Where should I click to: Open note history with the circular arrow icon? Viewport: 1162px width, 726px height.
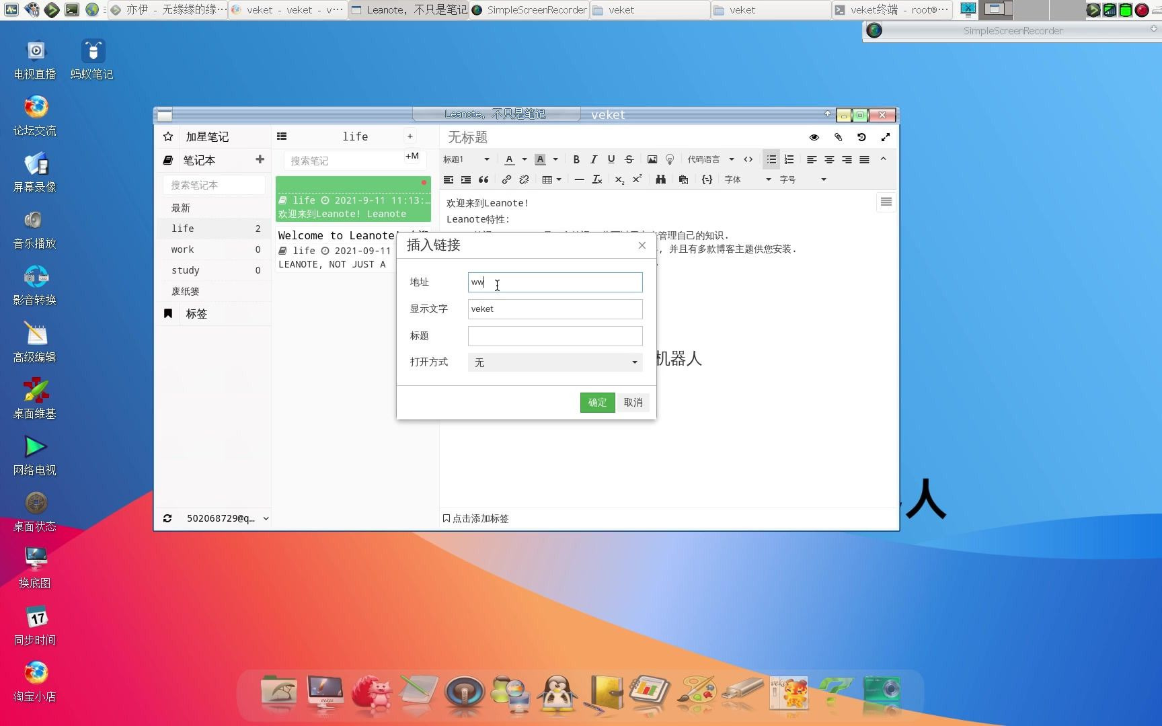(x=861, y=137)
